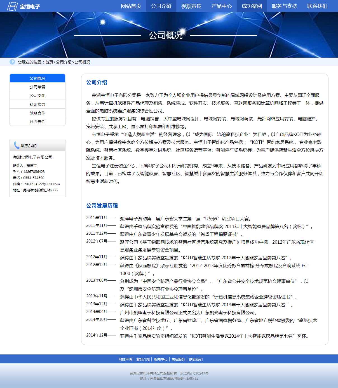338x388 pixels.
Task: Select 公司概况 sidebar tab
Action: (37, 78)
